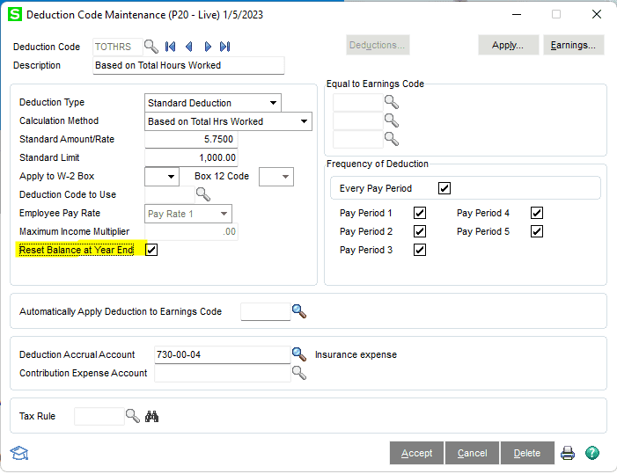Click the Deduction Code lookup magnifier

pyautogui.click(x=151, y=47)
